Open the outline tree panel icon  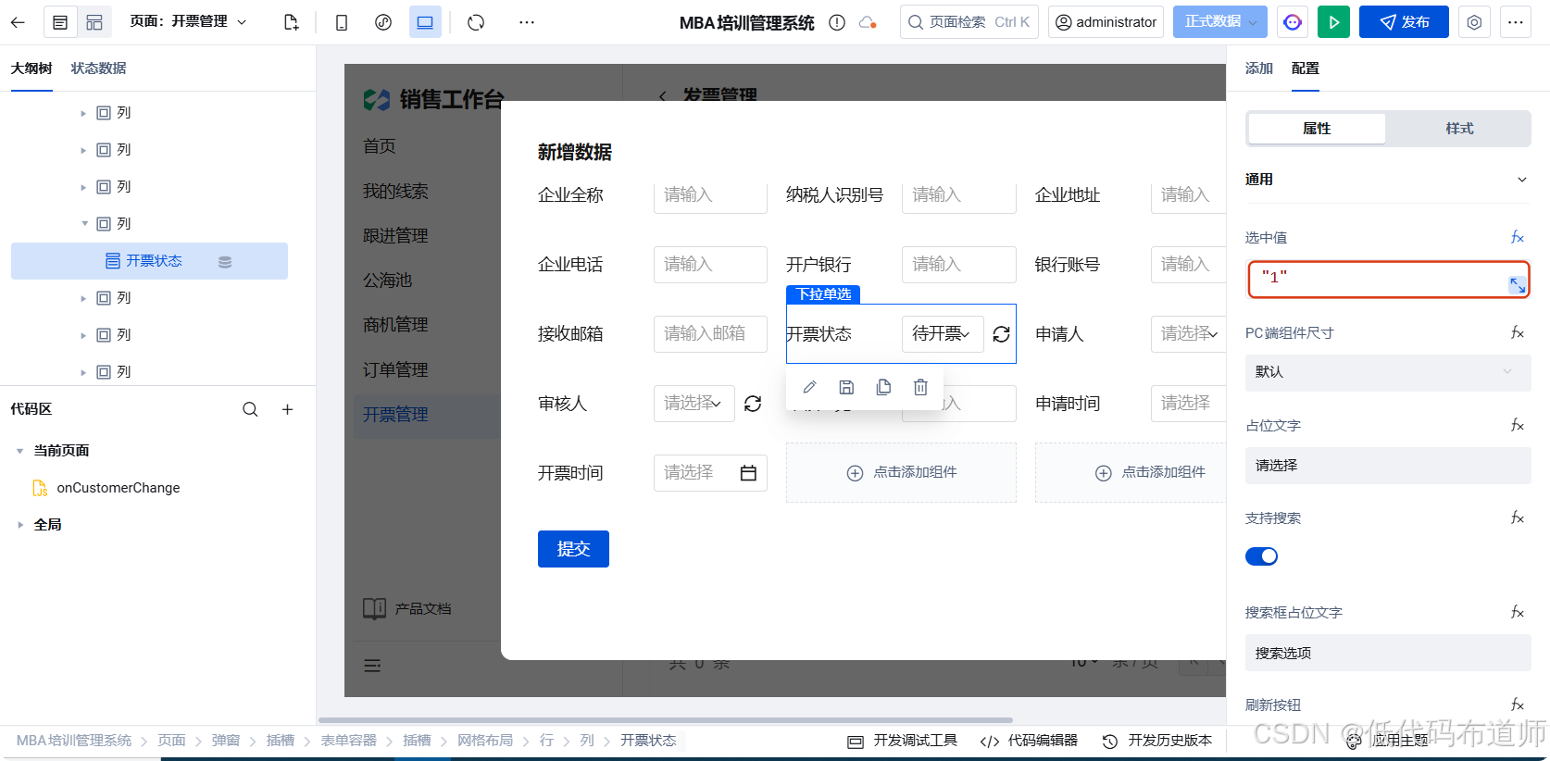60,22
